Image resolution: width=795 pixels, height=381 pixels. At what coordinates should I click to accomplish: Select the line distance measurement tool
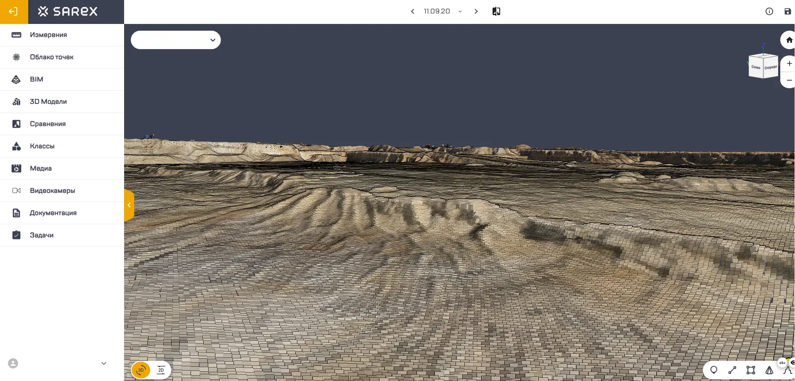(x=732, y=370)
